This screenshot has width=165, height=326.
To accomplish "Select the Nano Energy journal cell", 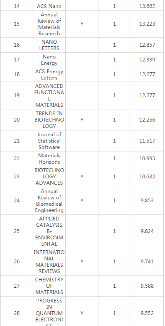I will [49, 60].
